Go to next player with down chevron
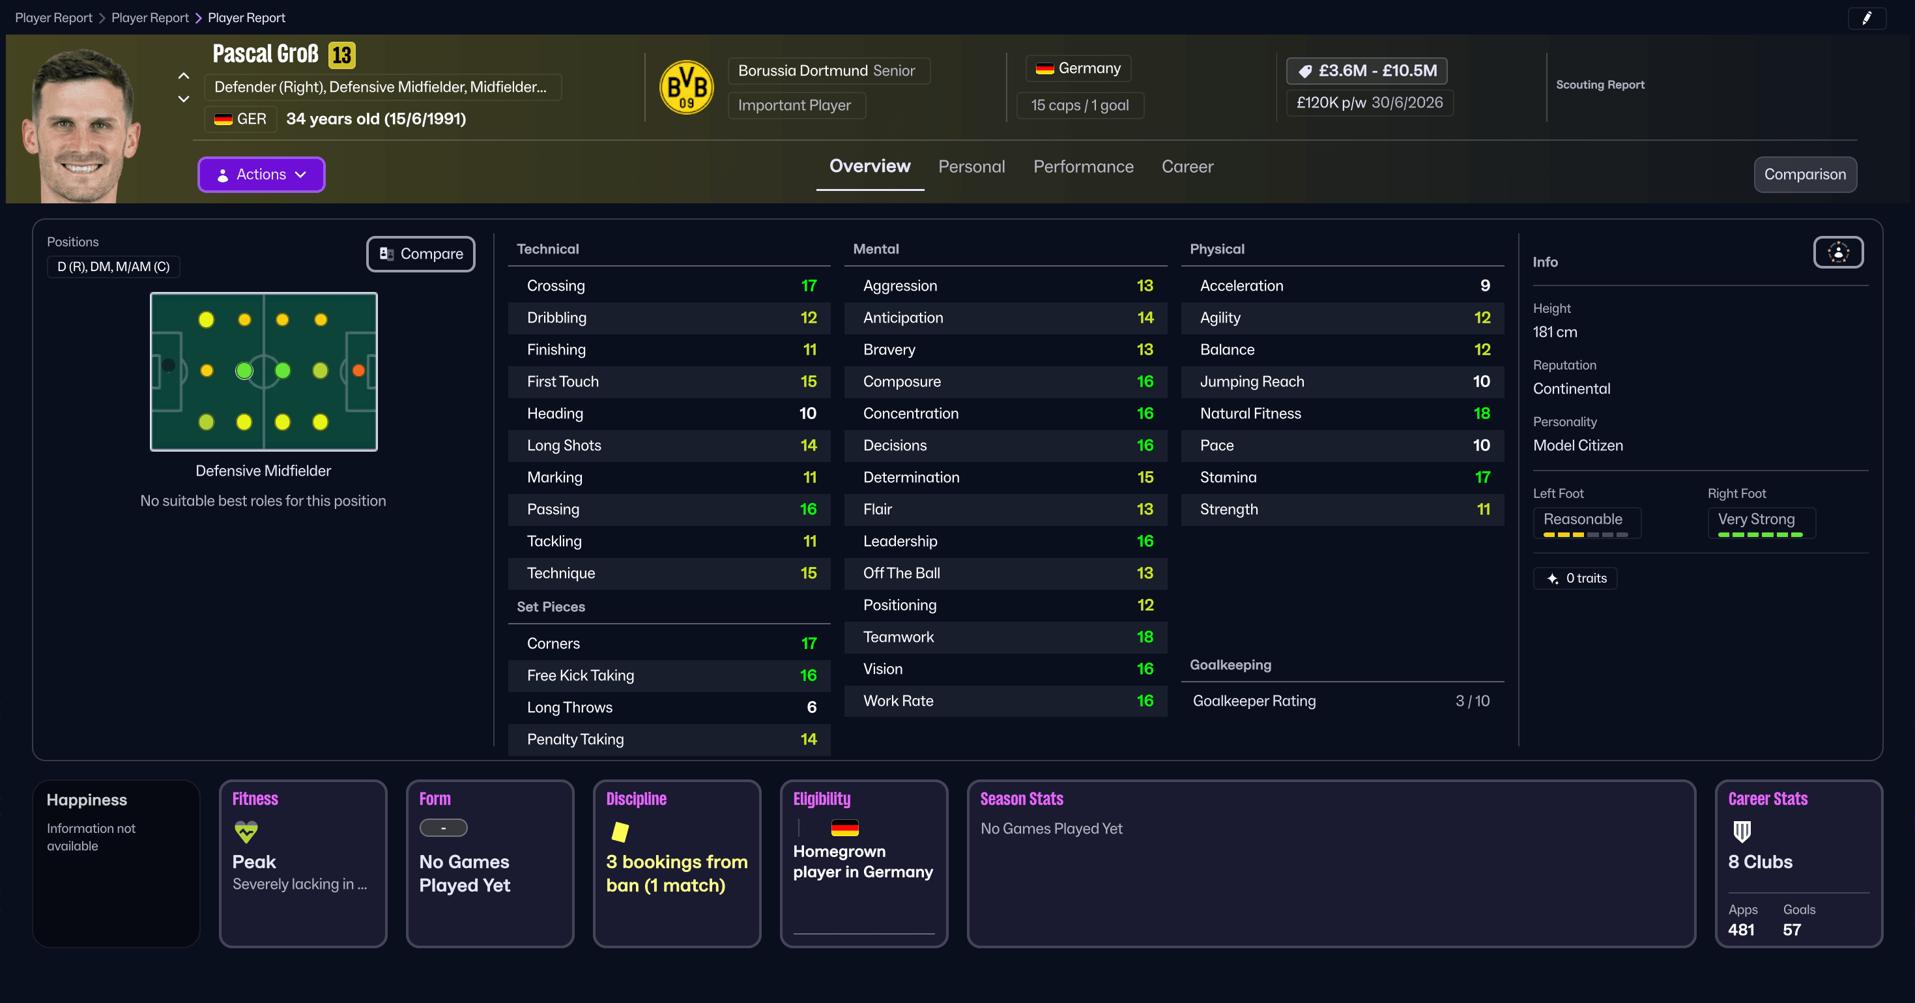Screen dimensions: 1915x1003 pyautogui.click(x=184, y=99)
